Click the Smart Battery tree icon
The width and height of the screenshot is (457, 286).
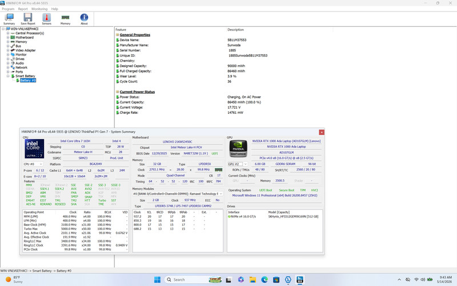tap(13, 76)
